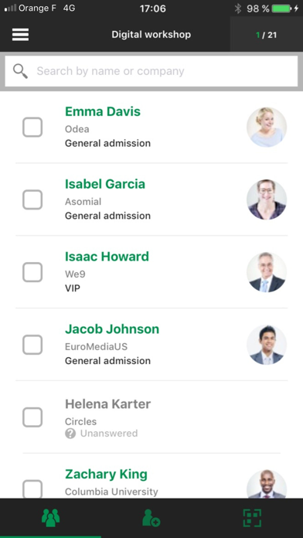
Task: Check in Emma Davis checkbox
Action: pyautogui.click(x=32, y=127)
